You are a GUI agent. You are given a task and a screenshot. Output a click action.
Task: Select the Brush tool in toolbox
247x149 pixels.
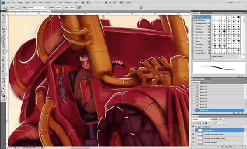[x=3, y=40]
